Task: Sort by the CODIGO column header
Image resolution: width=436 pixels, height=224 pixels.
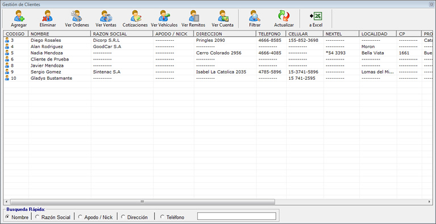Action: [16, 34]
